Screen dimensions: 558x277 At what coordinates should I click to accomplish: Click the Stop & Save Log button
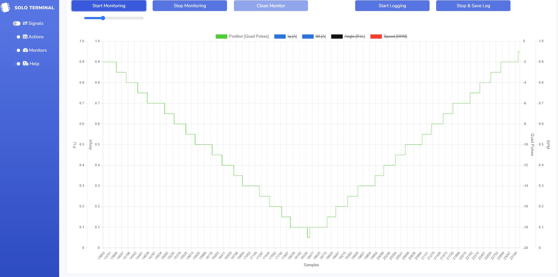pyautogui.click(x=473, y=6)
